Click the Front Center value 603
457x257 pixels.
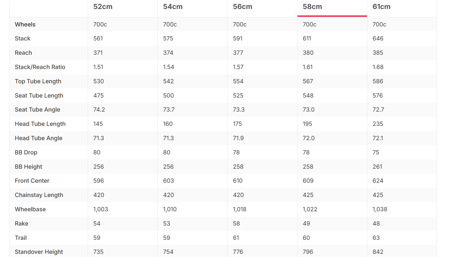(168, 181)
